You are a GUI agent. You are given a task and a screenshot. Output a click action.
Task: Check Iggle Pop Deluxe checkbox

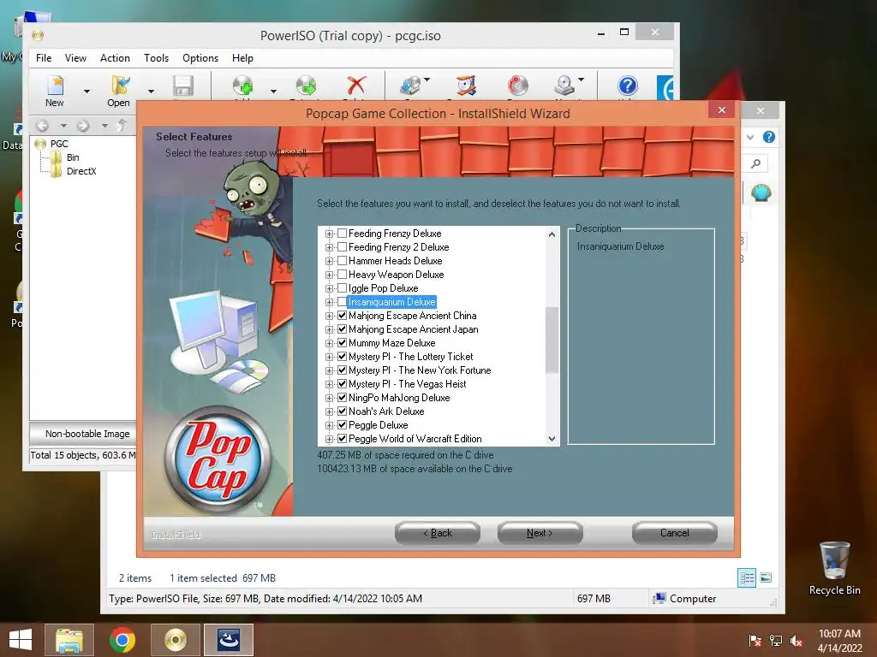[x=343, y=287]
